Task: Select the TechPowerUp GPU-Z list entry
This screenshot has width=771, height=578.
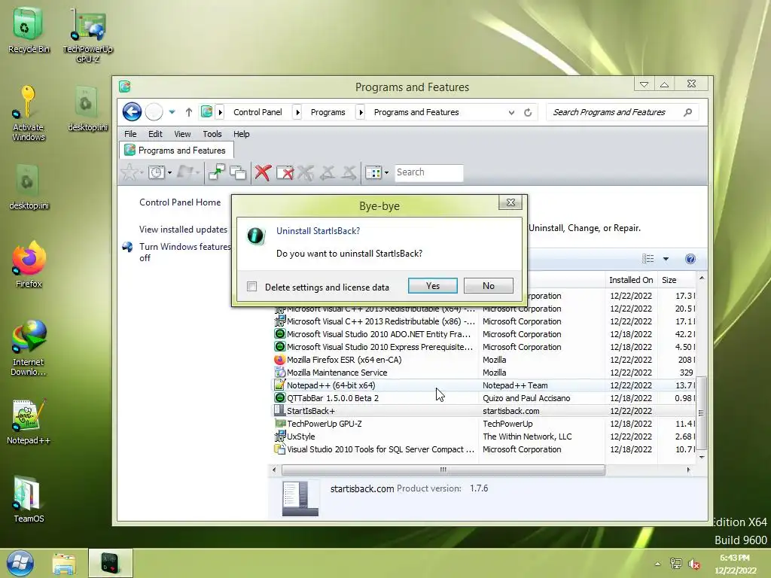Action: (484, 424)
